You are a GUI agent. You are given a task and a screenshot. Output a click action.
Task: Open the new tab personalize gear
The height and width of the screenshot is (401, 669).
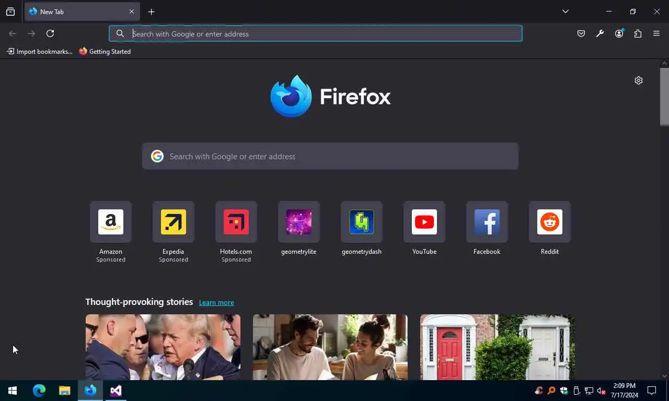639,80
